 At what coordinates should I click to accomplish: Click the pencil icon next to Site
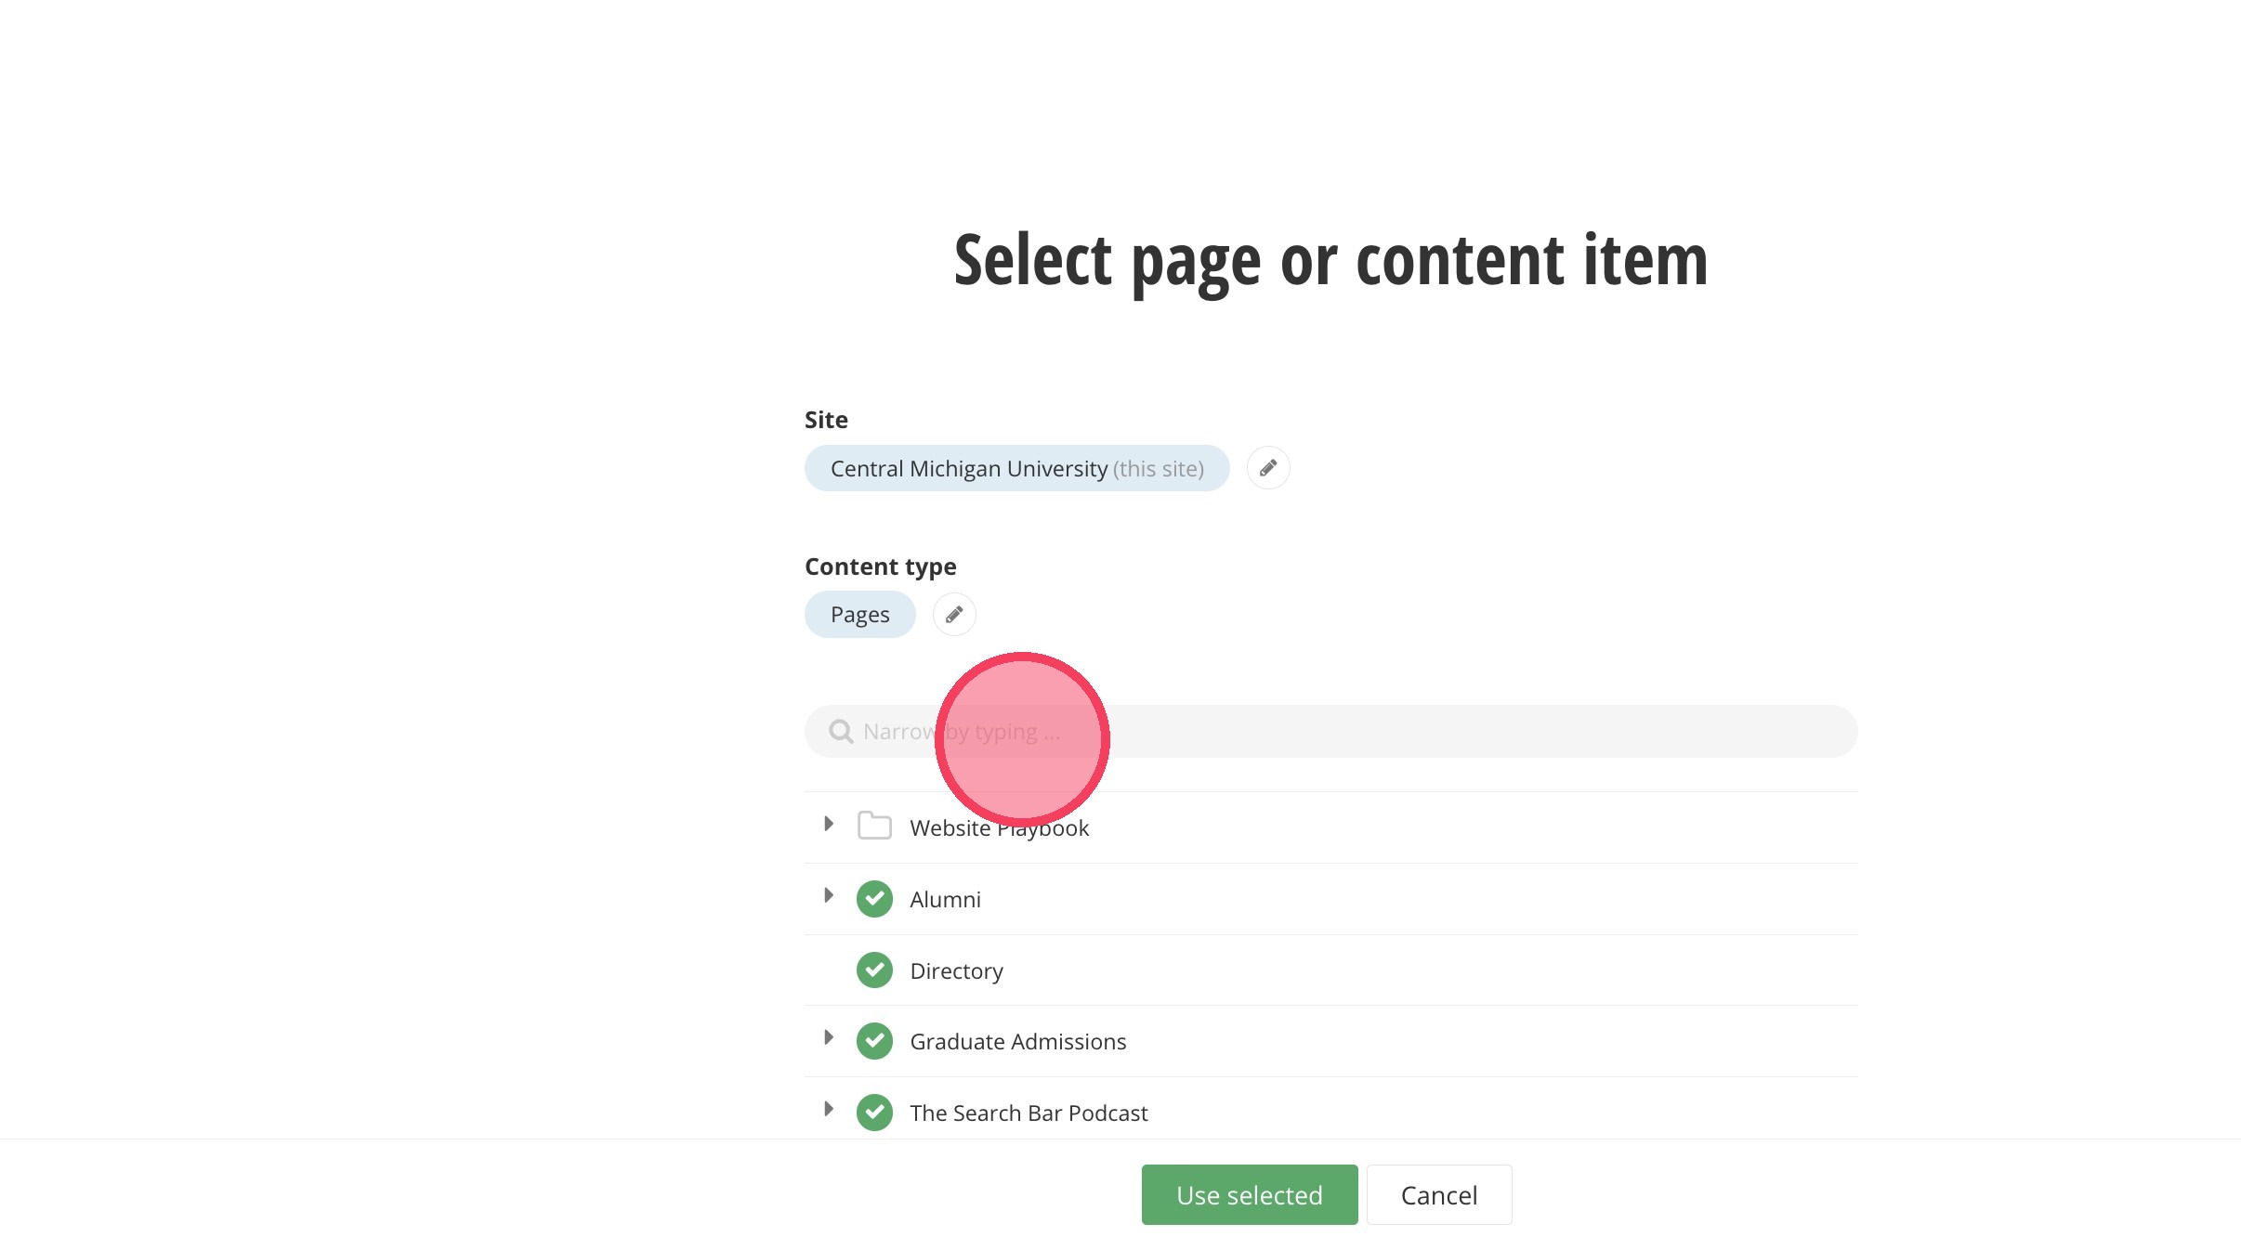click(1267, 468)
